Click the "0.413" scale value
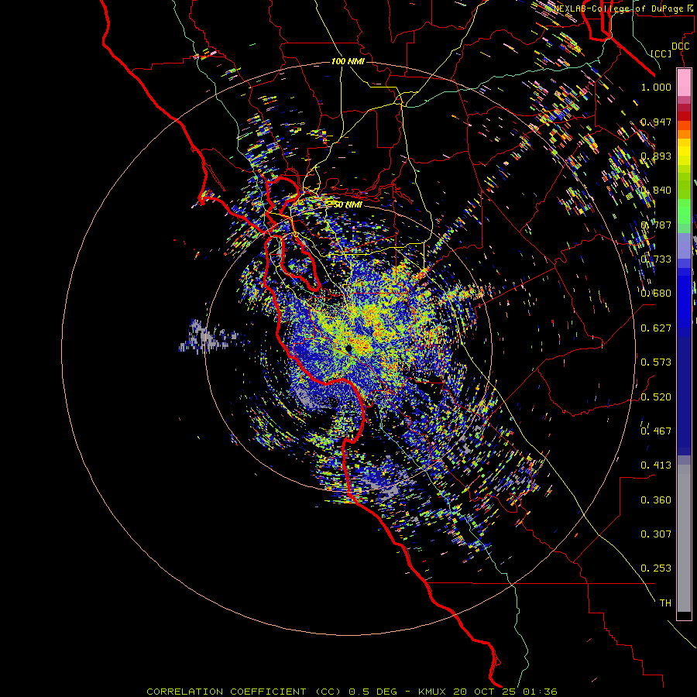697x697 pixels. [656, 465]
